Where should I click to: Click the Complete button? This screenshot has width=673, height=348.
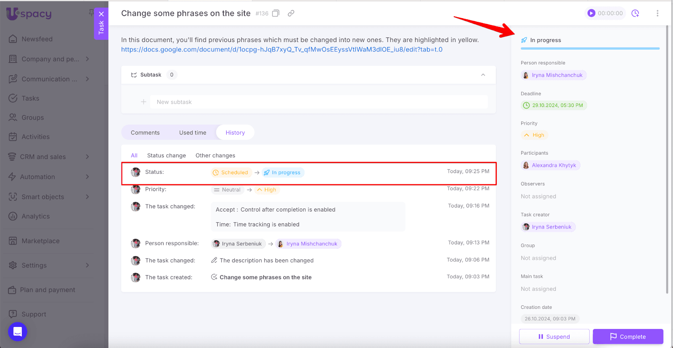coord(628,337)
